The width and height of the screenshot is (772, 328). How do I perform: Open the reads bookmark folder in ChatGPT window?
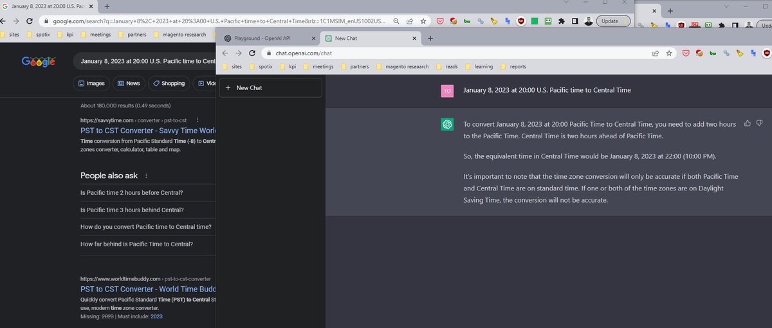click(446, 66)
